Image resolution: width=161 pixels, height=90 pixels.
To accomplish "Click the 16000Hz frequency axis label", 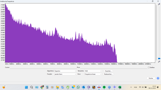I will pos(114,64).
